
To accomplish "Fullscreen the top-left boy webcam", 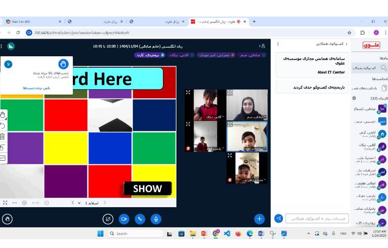I will (x=188, y=92).
